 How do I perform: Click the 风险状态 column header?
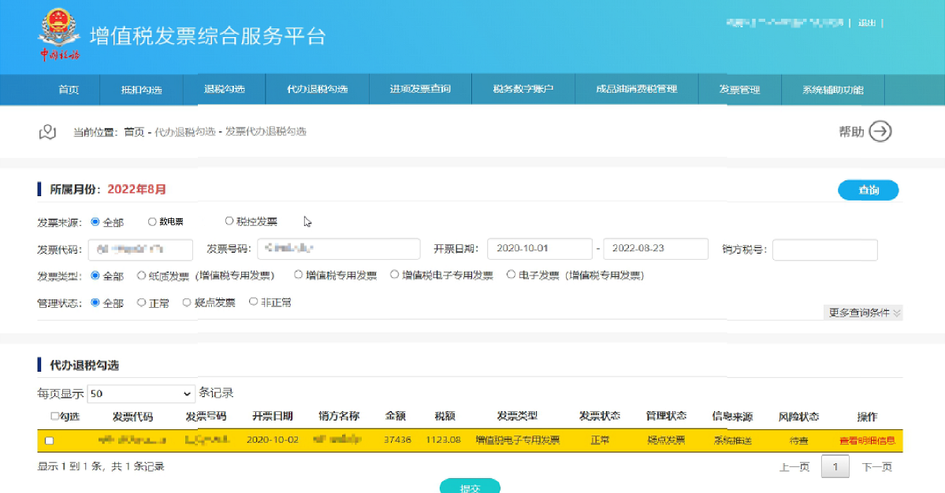(798, 417)
